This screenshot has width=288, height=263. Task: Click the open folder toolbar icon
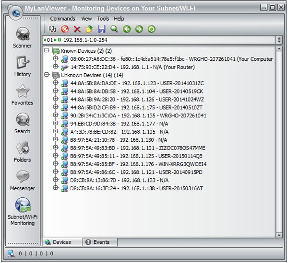(x=89, y=29)
